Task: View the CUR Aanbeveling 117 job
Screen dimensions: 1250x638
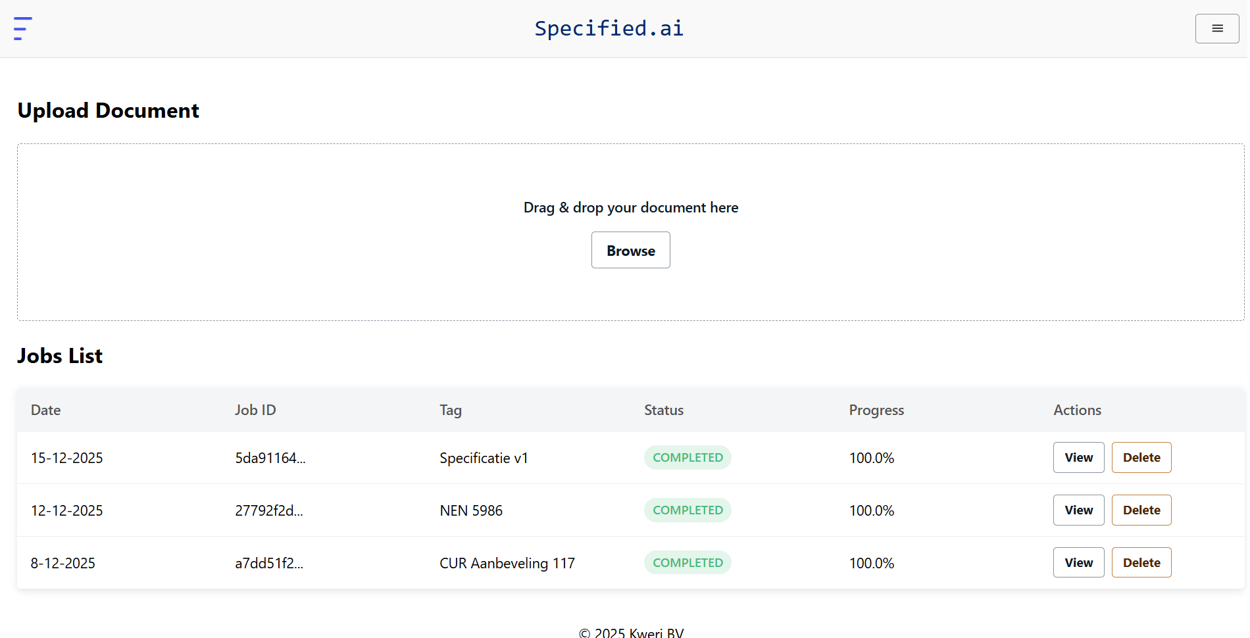Action: [1078, 563]
